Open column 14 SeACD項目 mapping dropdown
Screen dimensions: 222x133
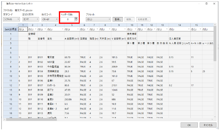coord(179,30)
